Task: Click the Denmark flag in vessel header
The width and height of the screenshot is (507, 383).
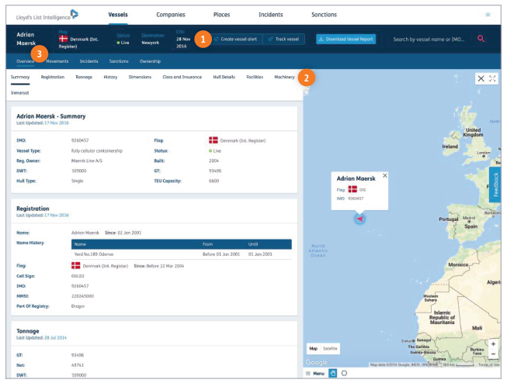Action: pos(63,39)
